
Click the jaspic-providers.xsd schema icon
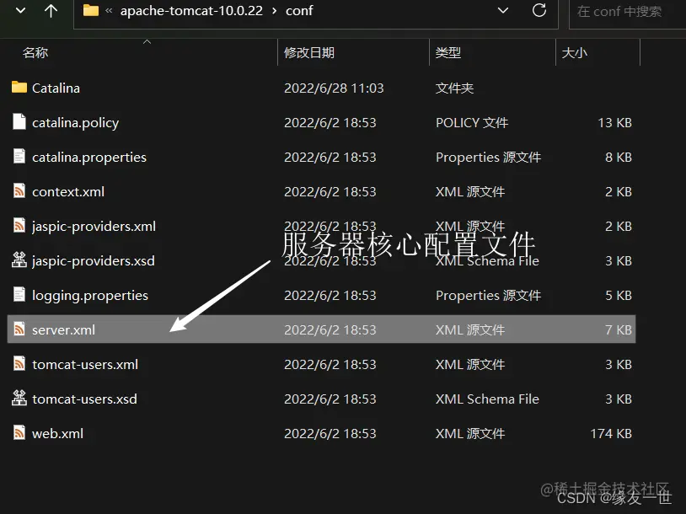coord(19,260)
